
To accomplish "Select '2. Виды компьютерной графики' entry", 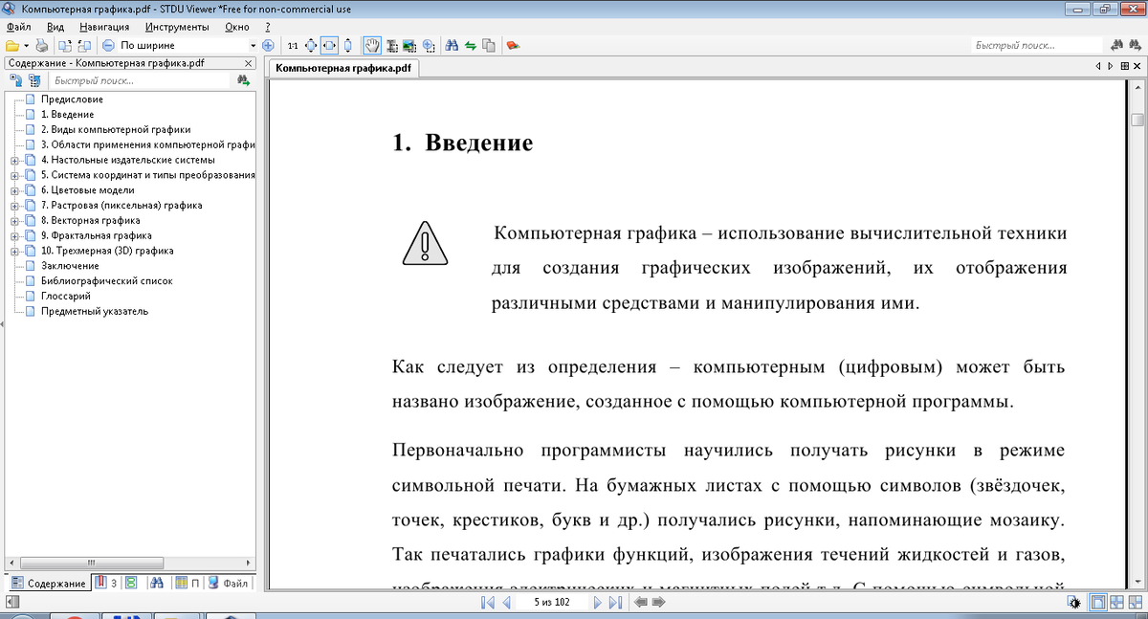I will [116, 130].
